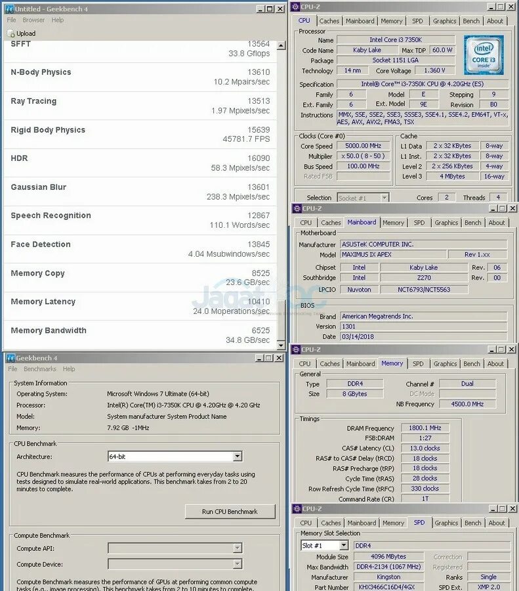Click the N-Body Physics result row
The image size is (519, 591).
pos(140,77)
